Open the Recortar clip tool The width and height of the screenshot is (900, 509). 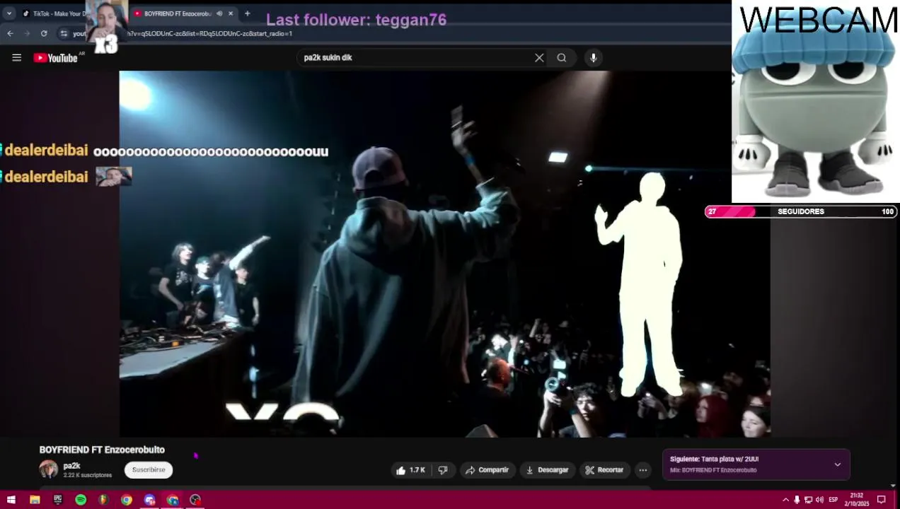[604, 470]
